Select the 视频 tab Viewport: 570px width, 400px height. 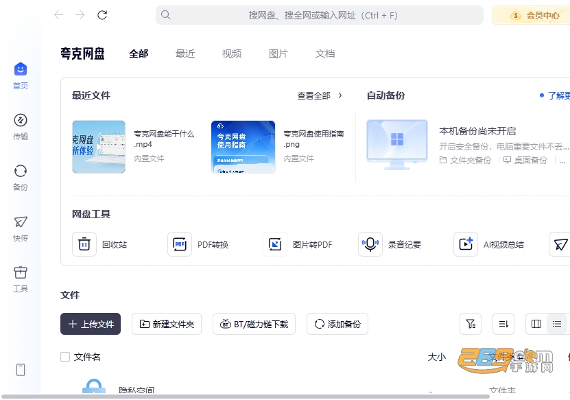pos(232,54)
